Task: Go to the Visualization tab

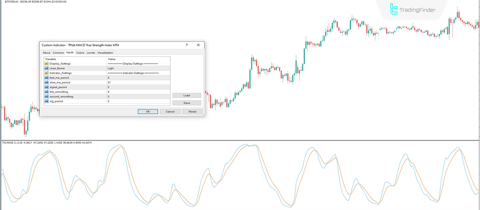Action: pyautogui.click(x=105, y=53)
